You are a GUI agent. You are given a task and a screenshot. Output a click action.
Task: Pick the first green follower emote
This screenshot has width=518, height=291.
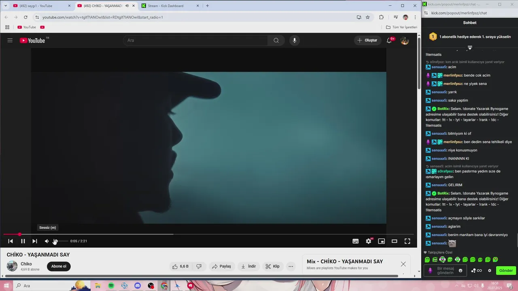427,259
